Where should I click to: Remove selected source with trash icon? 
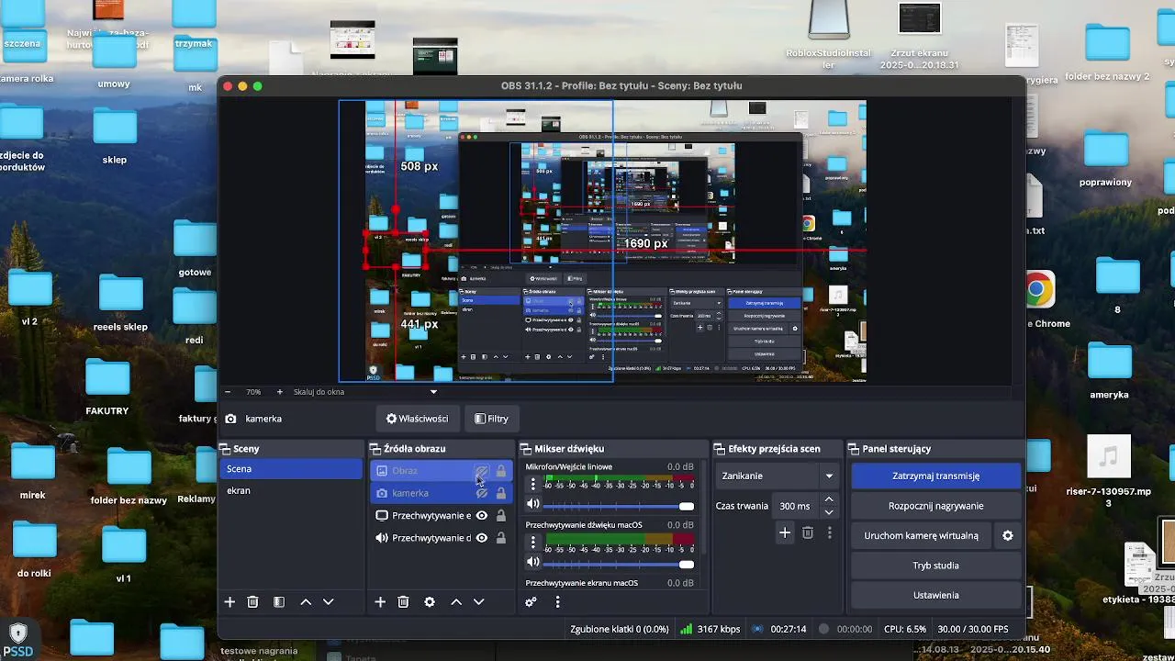coord(403,602)
